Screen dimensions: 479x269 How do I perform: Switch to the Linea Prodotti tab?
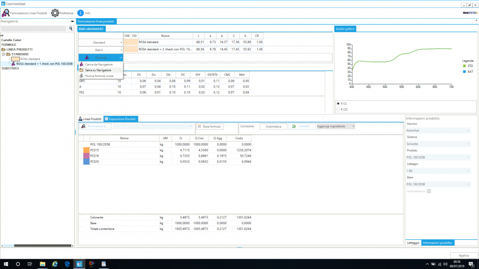(90, 118)
